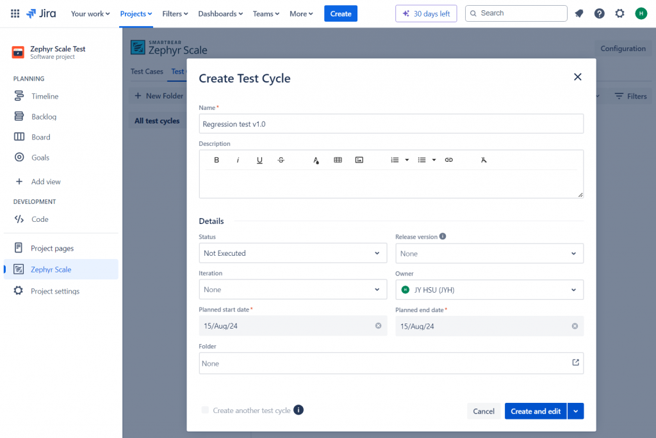Switch to the Test Cases tab
Viewport: 656px width, 438px height.
(x=147, y=72)
